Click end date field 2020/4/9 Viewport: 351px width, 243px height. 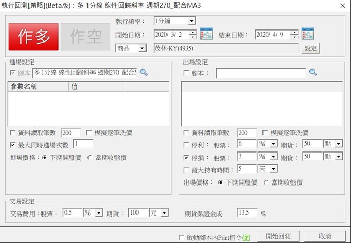click(x=273, y=35)
